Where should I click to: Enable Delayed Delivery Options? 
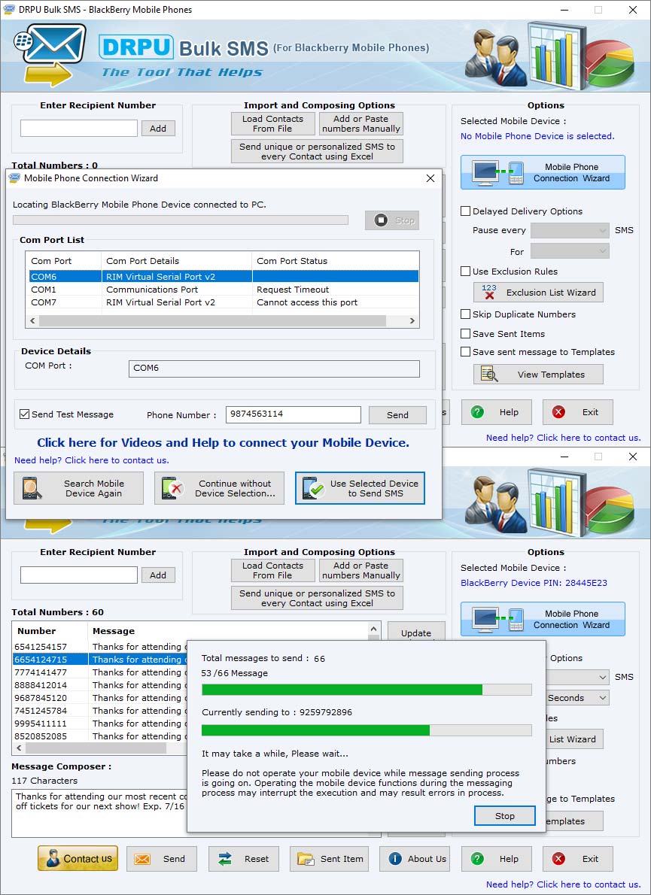tap(465, 211)
